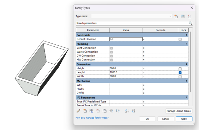Click the CWFU value cell
The image size is (199, 130).
[126, 93]
